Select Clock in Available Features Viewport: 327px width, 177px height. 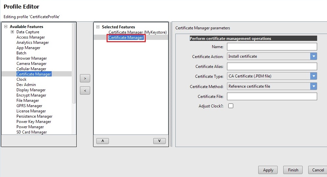point(21,79)
